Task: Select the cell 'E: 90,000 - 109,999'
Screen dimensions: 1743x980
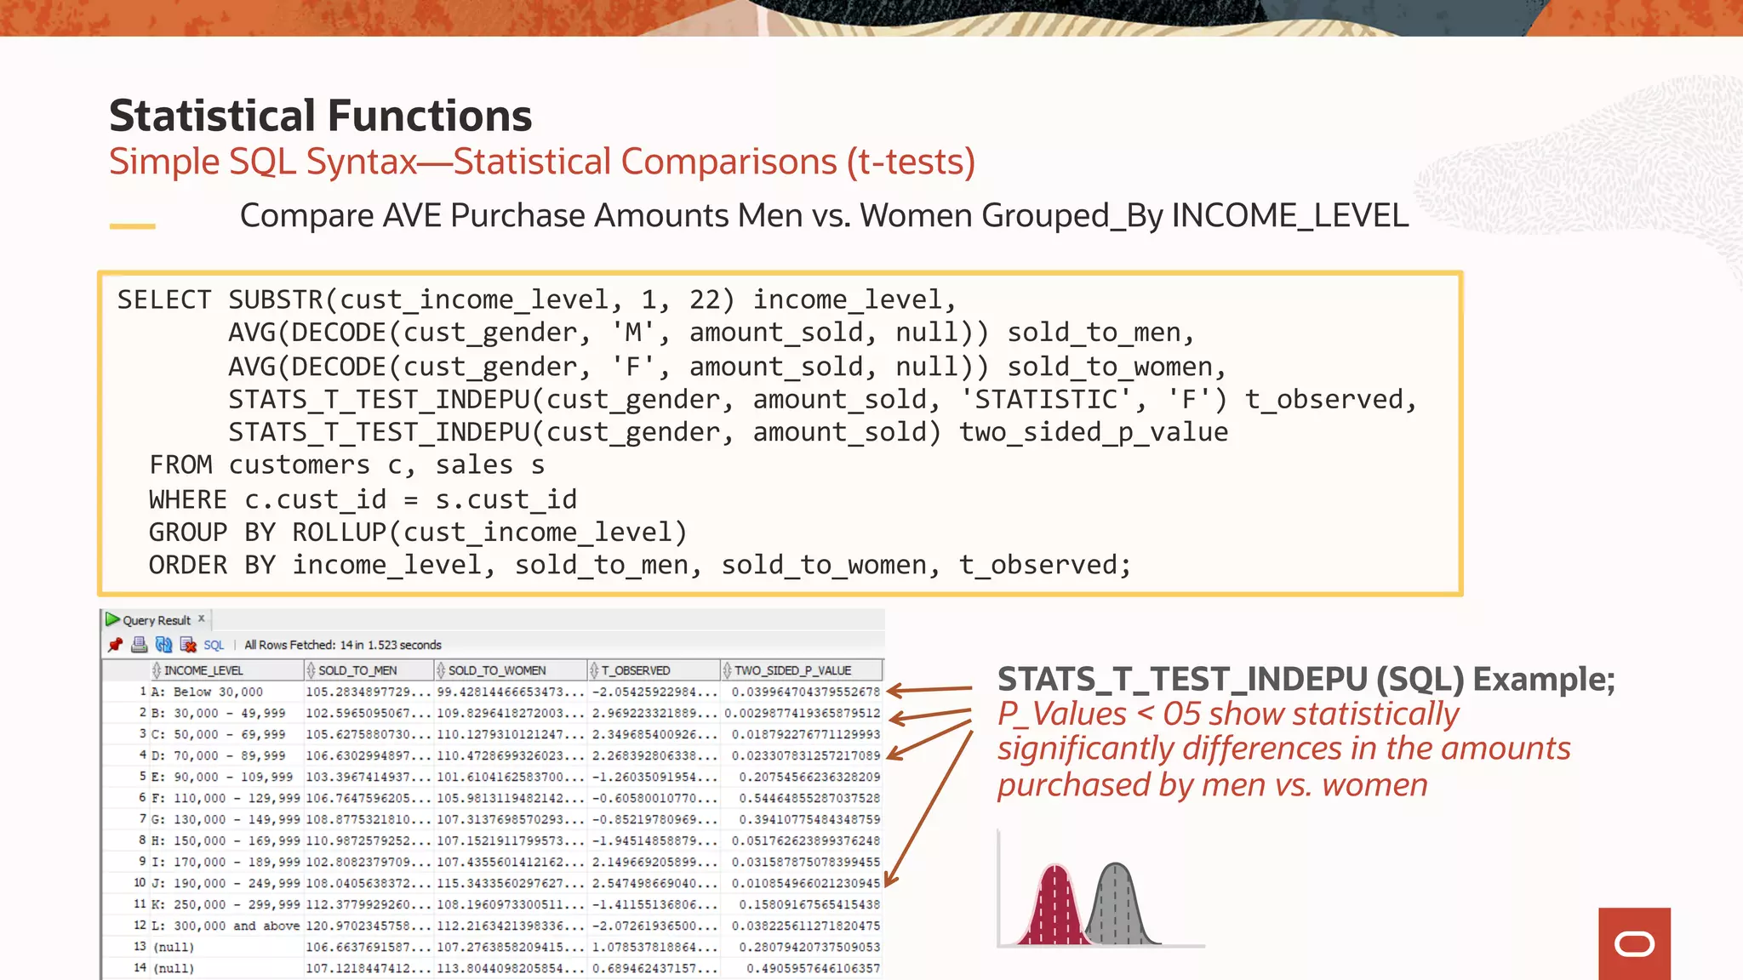Action: pyautogui.click(x=226, y=777)
